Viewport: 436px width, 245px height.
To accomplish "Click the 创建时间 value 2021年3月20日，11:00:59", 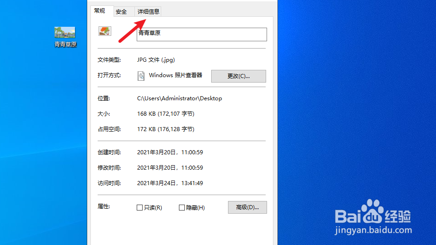I will coord(170,152).
